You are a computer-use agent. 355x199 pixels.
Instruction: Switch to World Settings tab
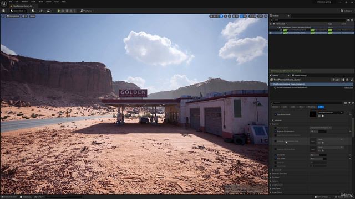pyautogui.click(x=300, y=75)
